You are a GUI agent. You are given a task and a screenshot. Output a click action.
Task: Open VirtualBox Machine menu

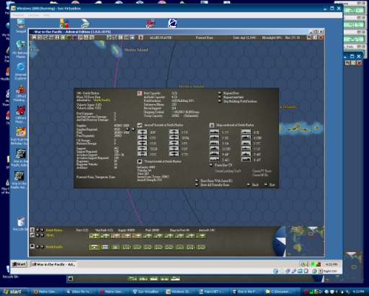tap(18, 15)
